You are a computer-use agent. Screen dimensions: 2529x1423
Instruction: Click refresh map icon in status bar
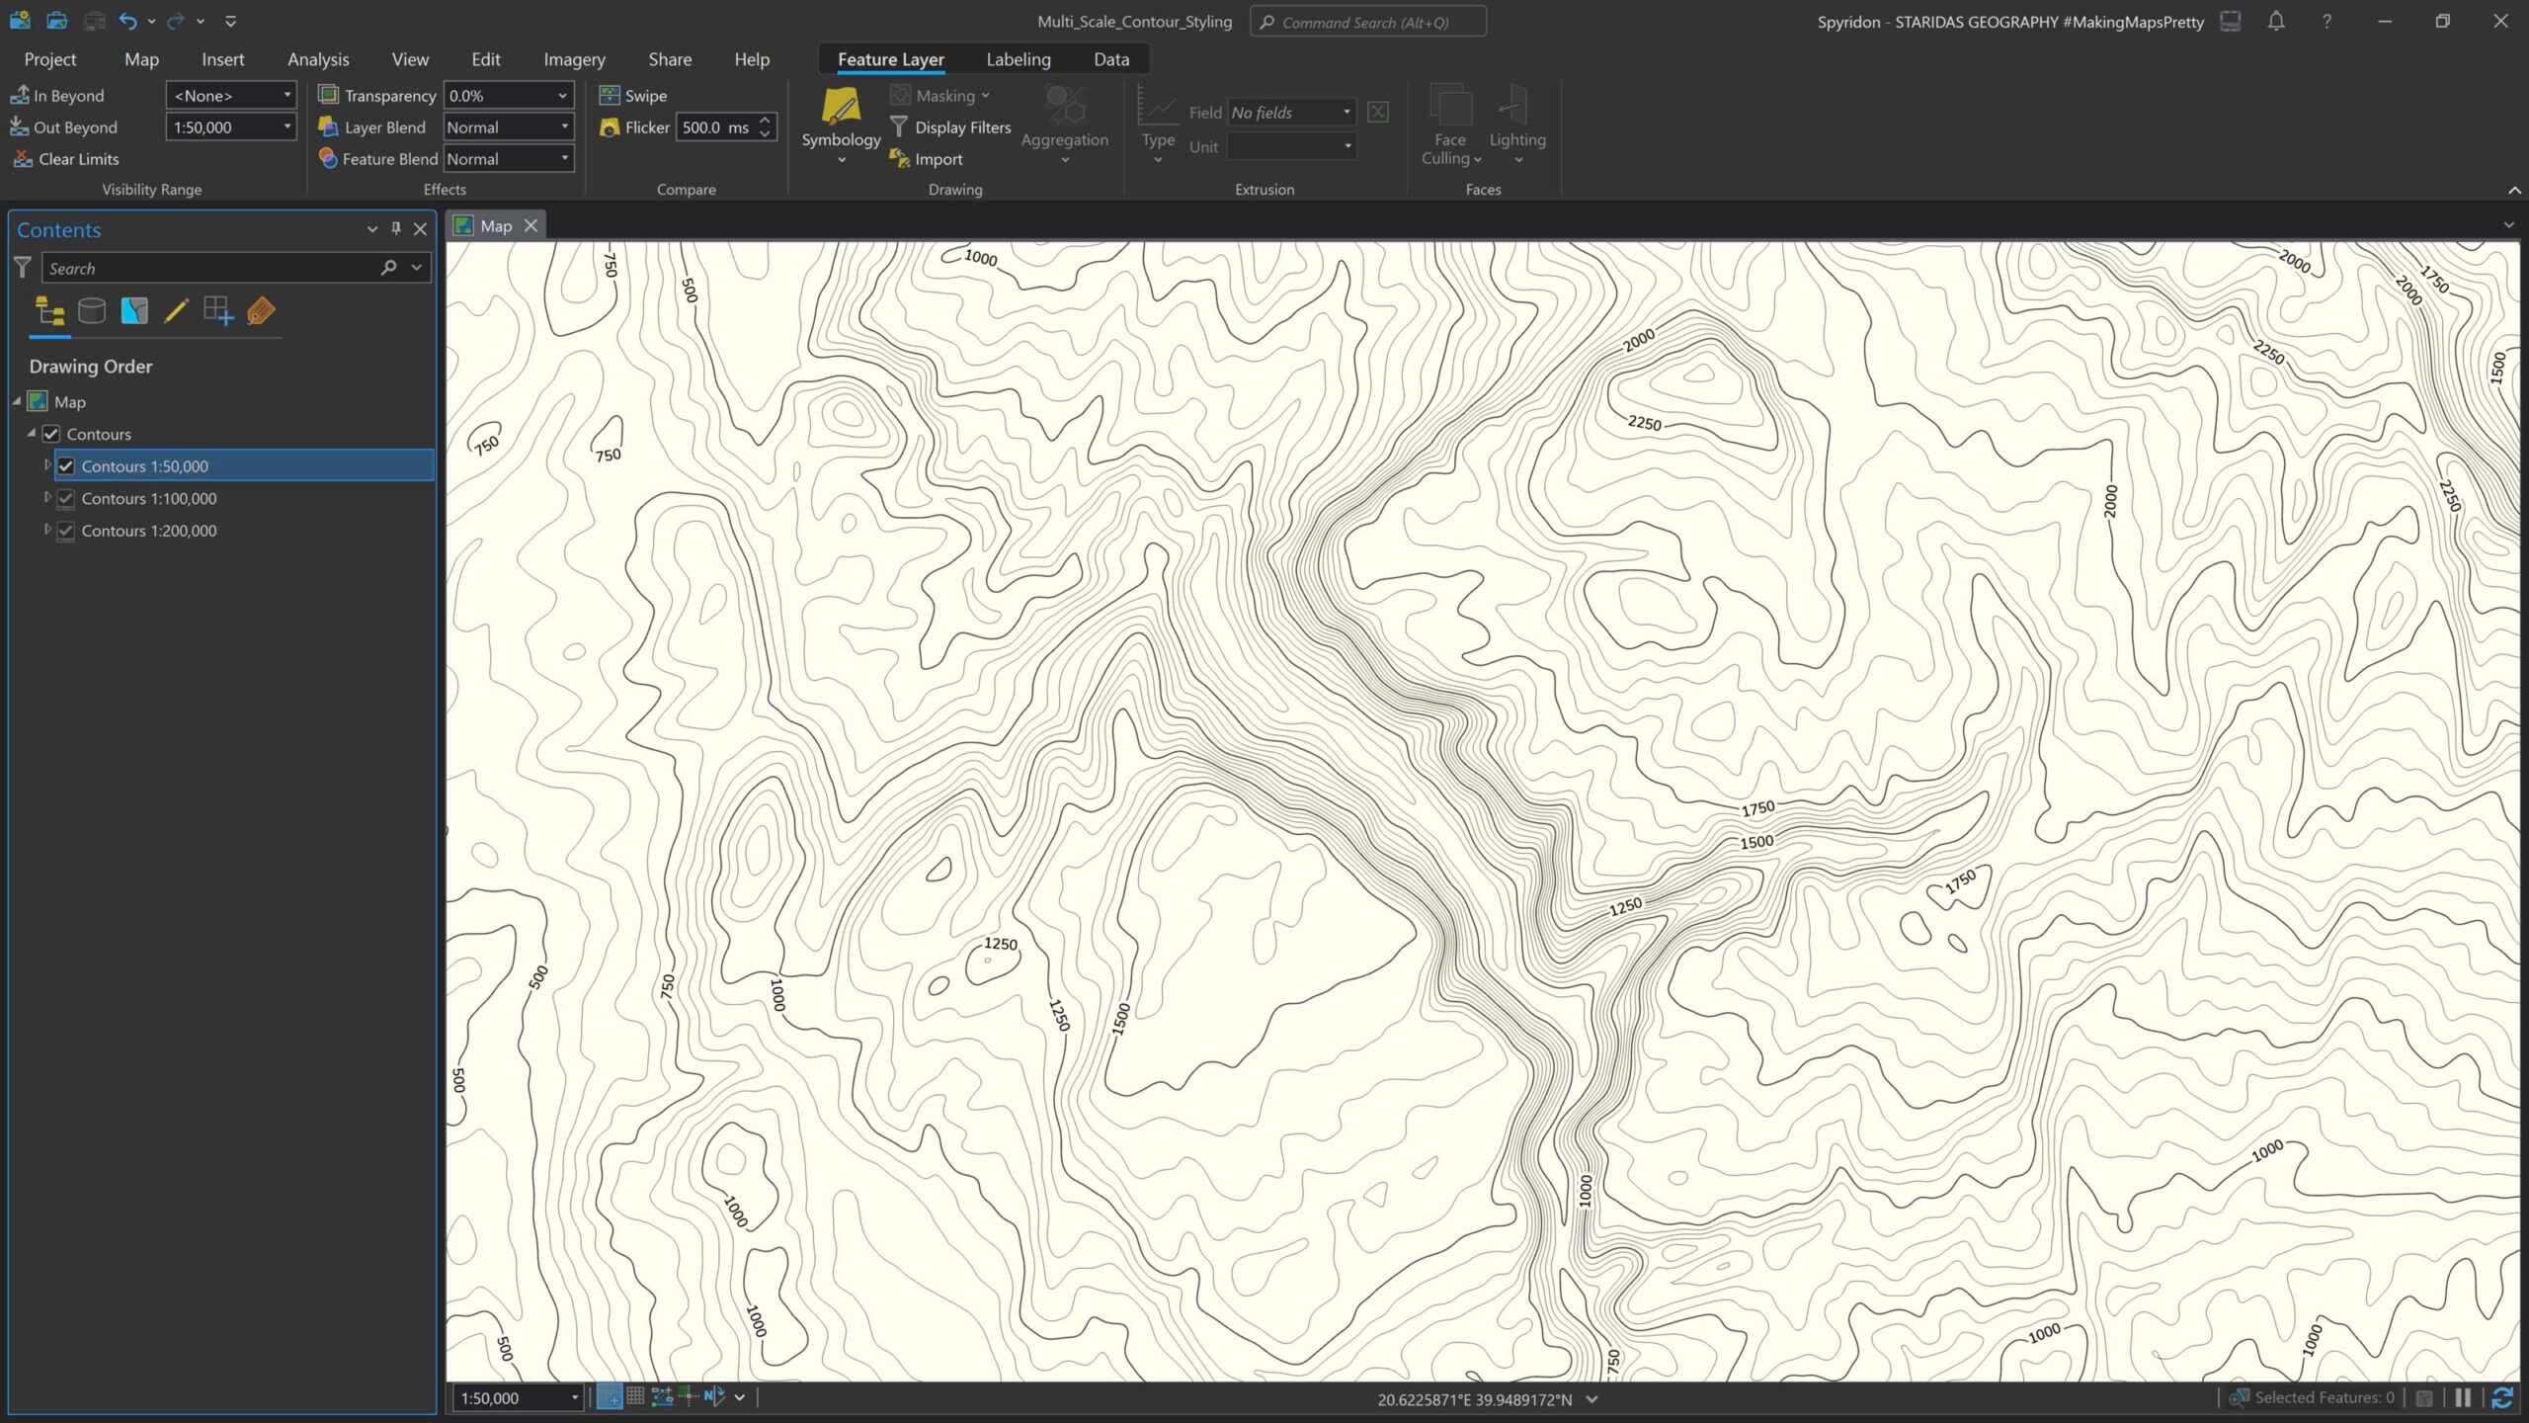[x=2502, y=1397]
